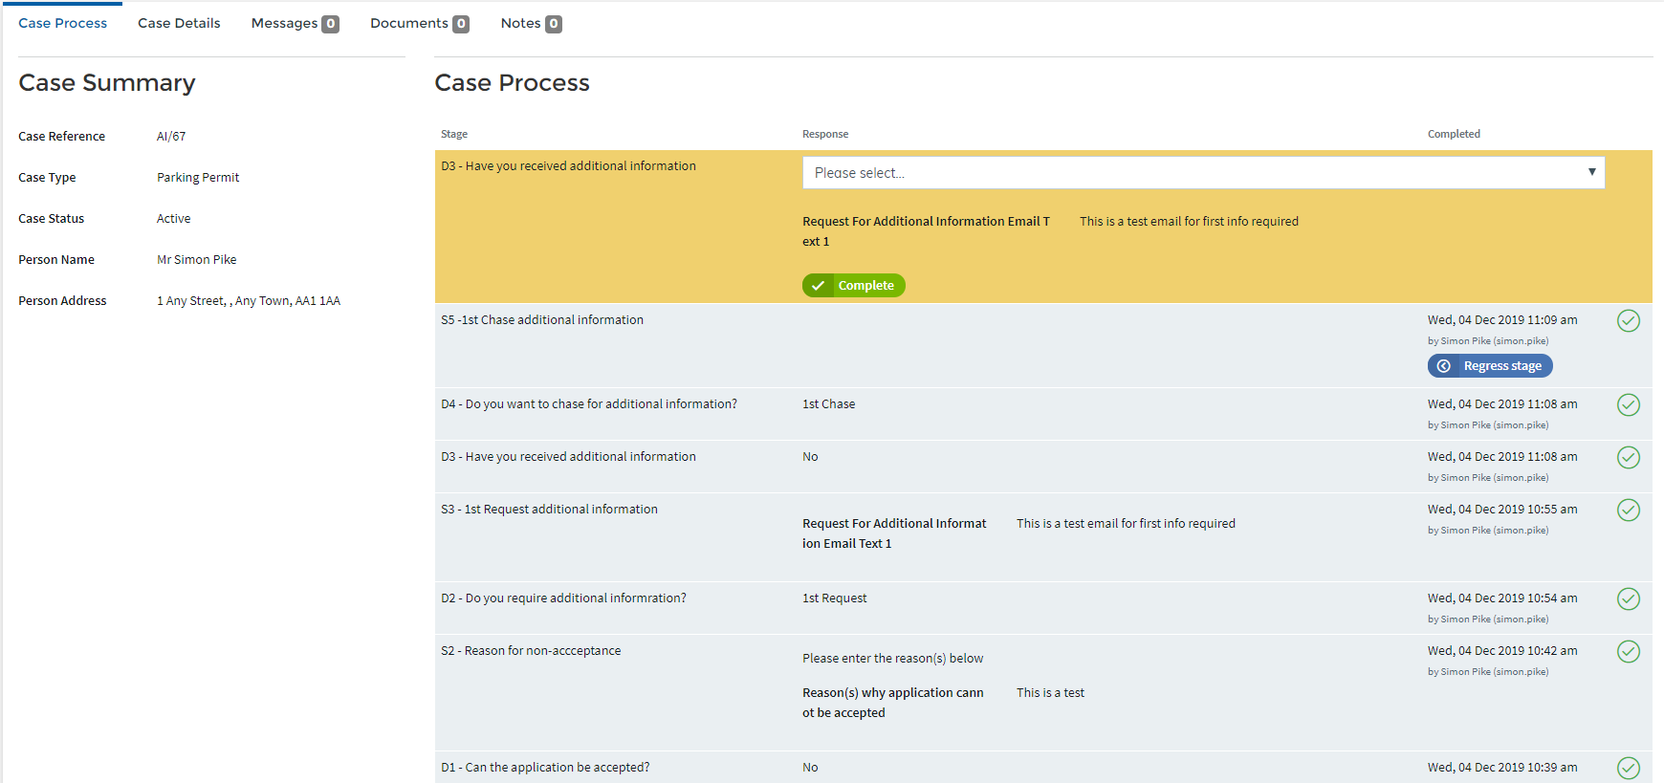Click checkmark icon for D1 application accepted row
This screenshot has width=1664, height=783.
coord(1628,768)
